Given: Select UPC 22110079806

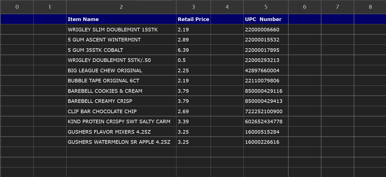Looking at the screenshot, I should (266, 81).
